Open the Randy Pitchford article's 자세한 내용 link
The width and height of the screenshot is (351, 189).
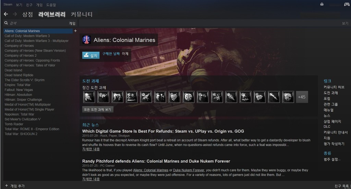(x=91, y=179)
